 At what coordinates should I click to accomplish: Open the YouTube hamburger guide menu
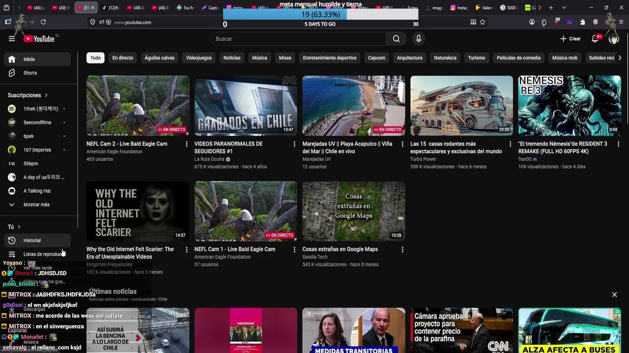coord(12,39)
